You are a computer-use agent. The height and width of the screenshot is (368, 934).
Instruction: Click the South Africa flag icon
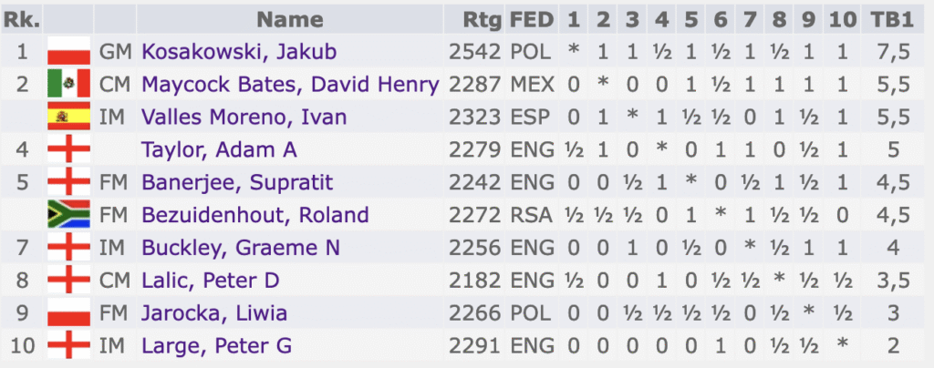coord(68,215)
